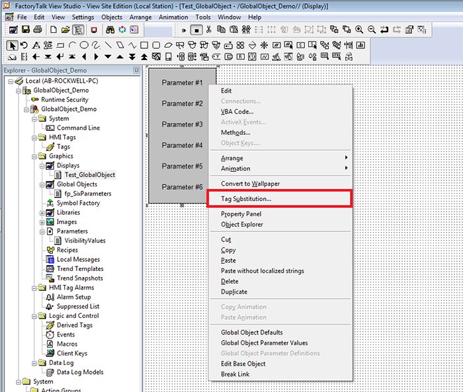Select the Rectangle drawing tool
Viewport: 463px width, 392px height.
click(x=144, y=45)
